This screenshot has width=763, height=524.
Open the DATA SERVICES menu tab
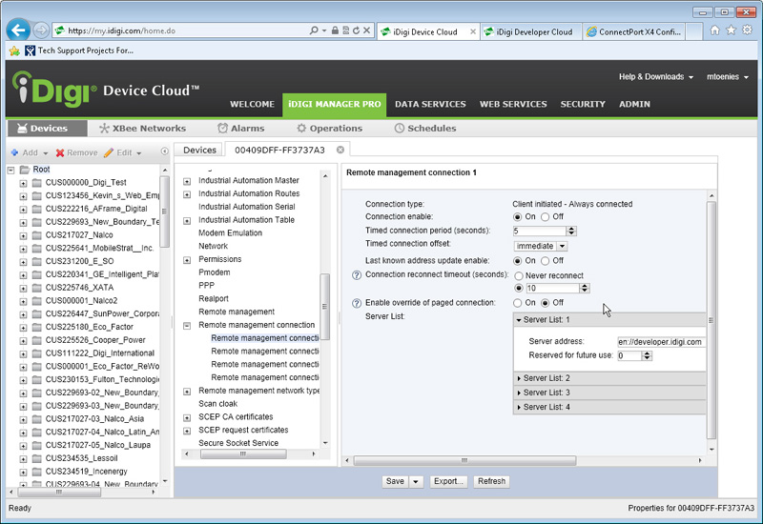430,104
